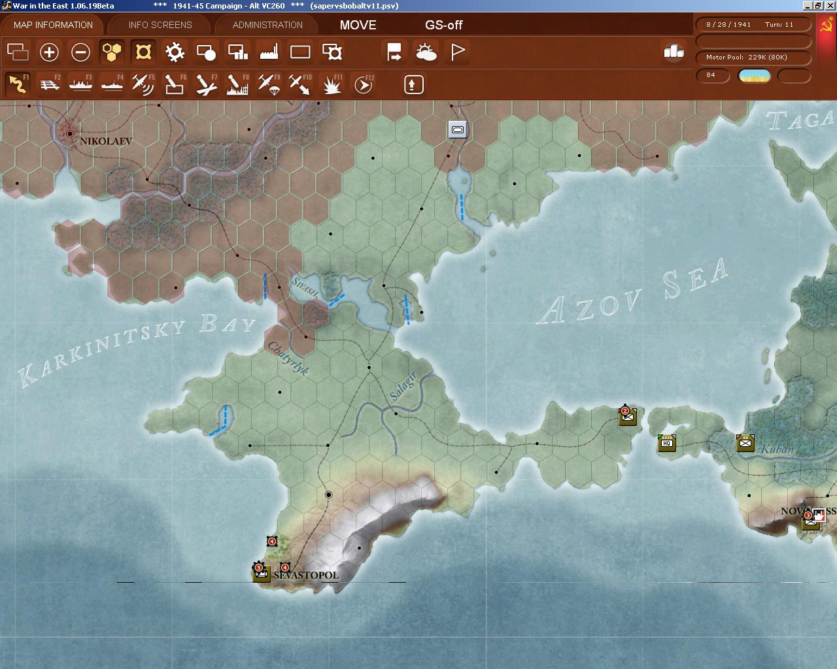The image size is (837, 669).
Task: Click the gear cog toolbar icon
Action: click(x=175, y=52)
